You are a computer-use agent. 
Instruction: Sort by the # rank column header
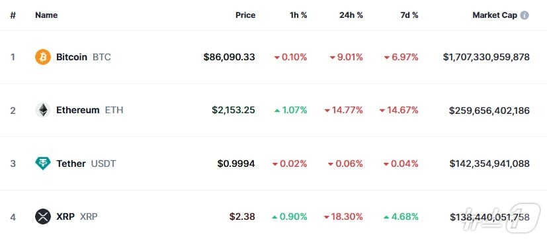coord(13,15)
